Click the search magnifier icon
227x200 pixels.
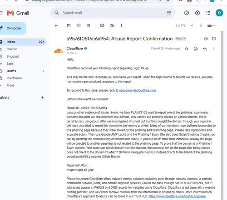(57, 13)
